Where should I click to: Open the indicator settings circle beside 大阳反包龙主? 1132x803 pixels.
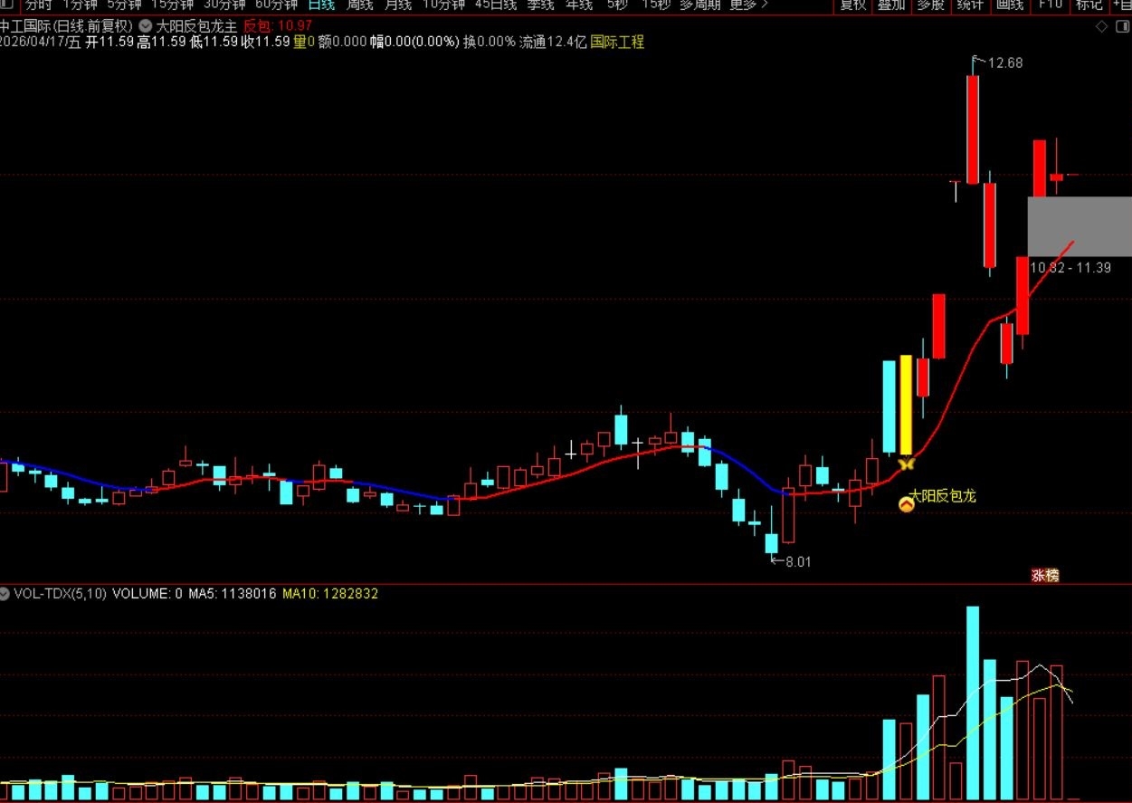coord(146,26)
